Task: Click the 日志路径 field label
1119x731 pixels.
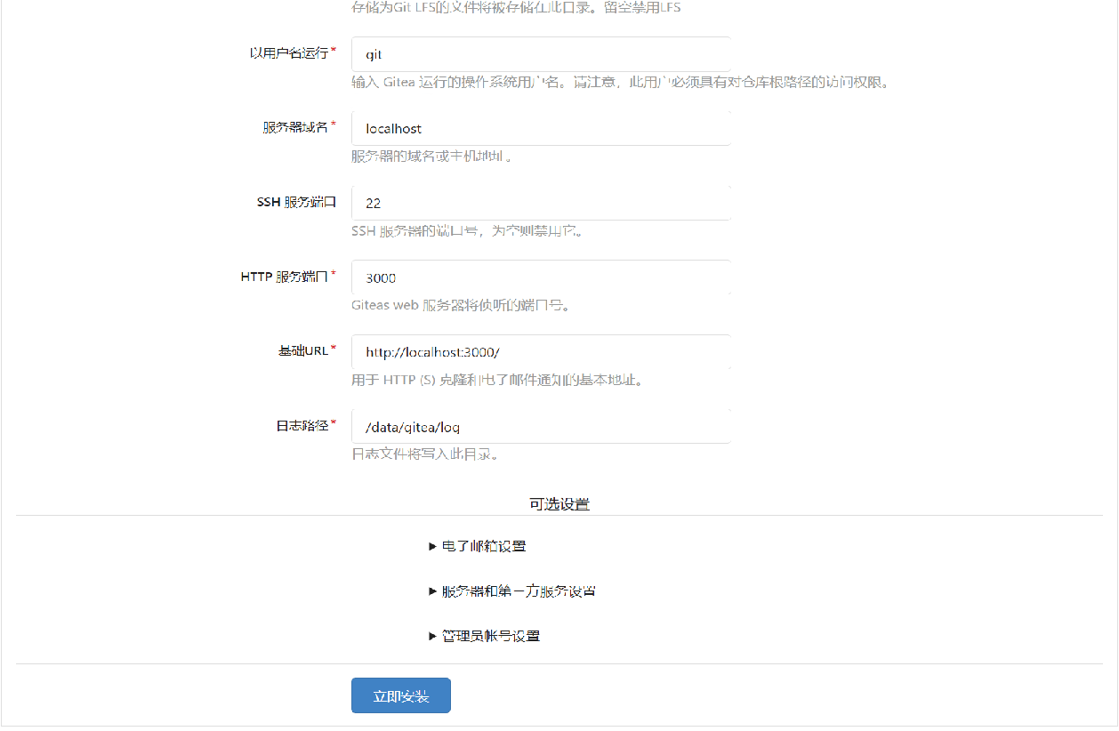Action: point(302,425)
